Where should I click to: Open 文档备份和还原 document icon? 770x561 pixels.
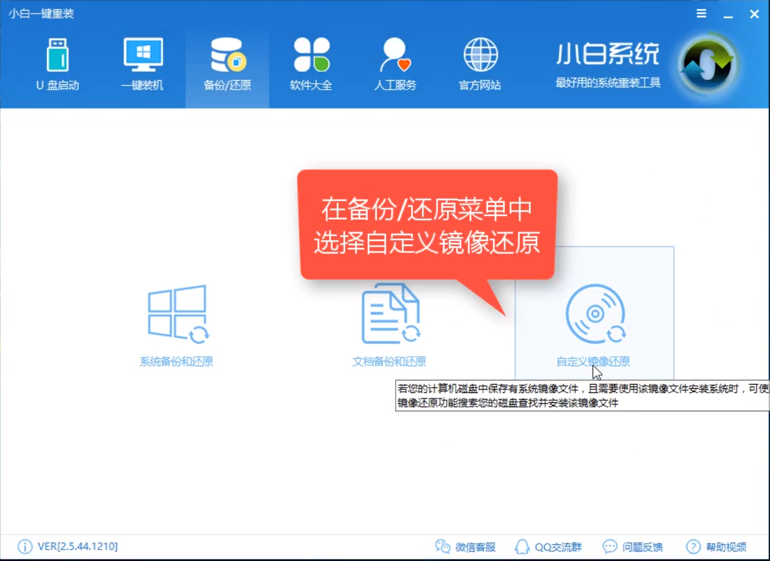click(390, 315)
